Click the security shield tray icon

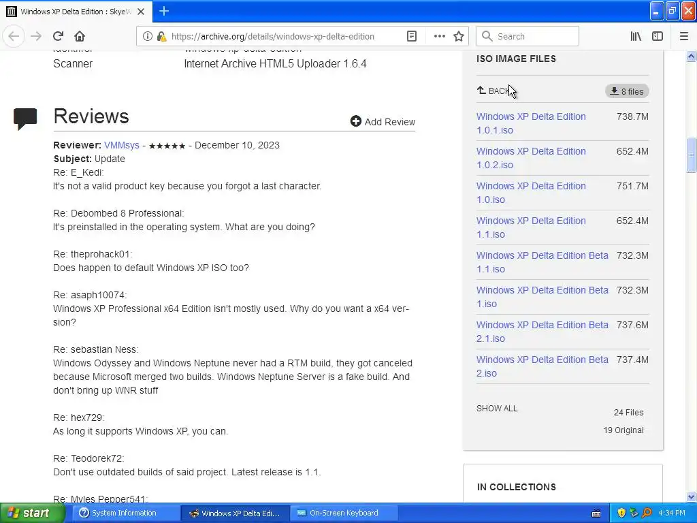pos(621,513)
